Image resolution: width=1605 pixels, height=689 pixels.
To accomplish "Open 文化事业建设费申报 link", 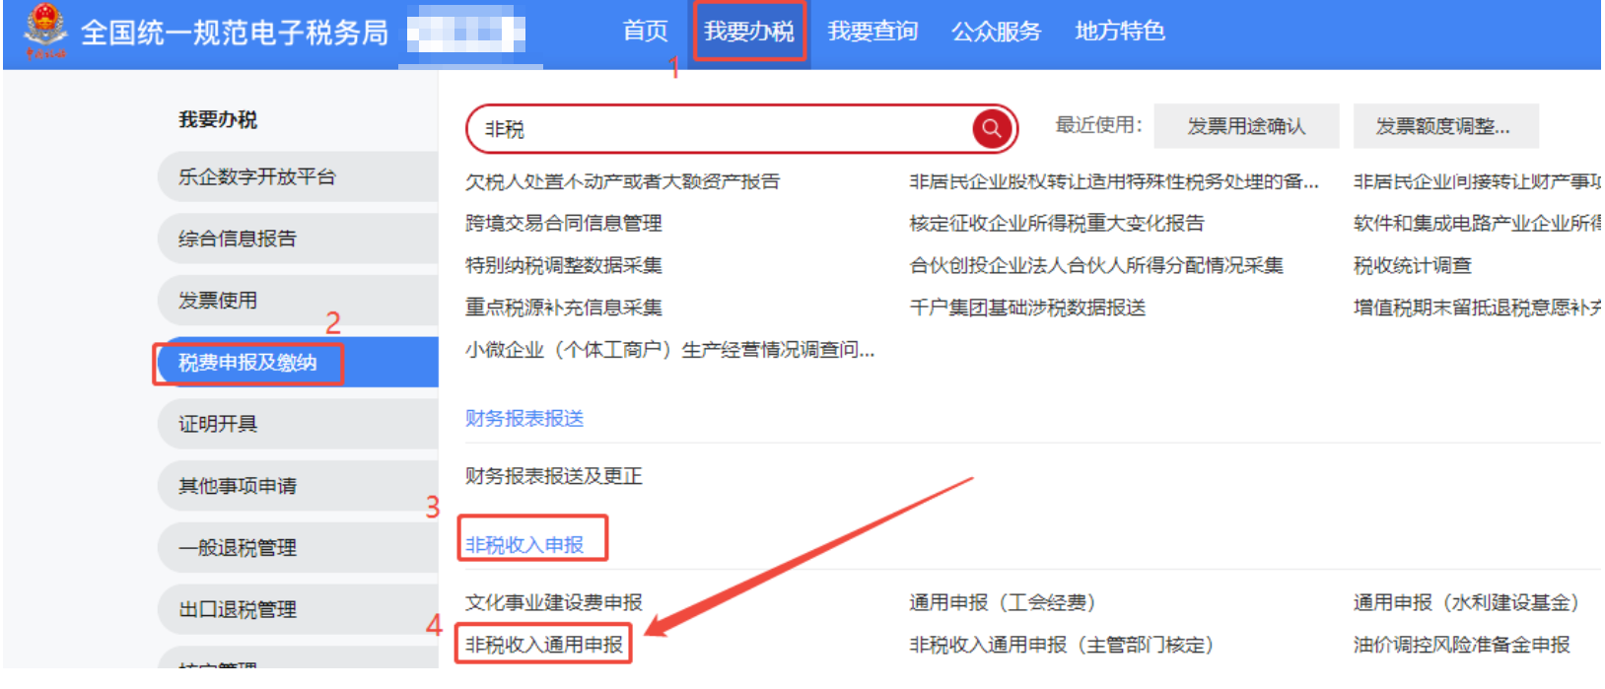I will tap(554, 602).
